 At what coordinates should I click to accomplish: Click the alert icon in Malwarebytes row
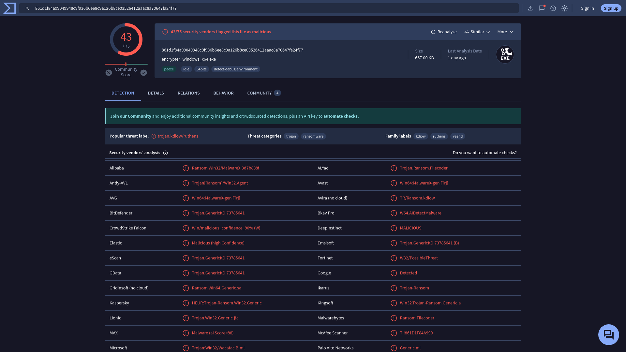click(394, 318)
